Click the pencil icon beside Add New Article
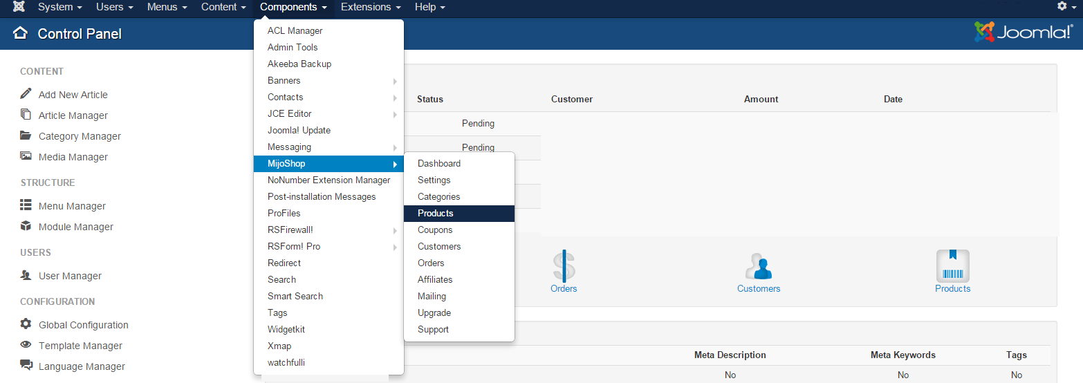Image resolution: width=1083 pixels, height=383 pixels. [26, 93]
